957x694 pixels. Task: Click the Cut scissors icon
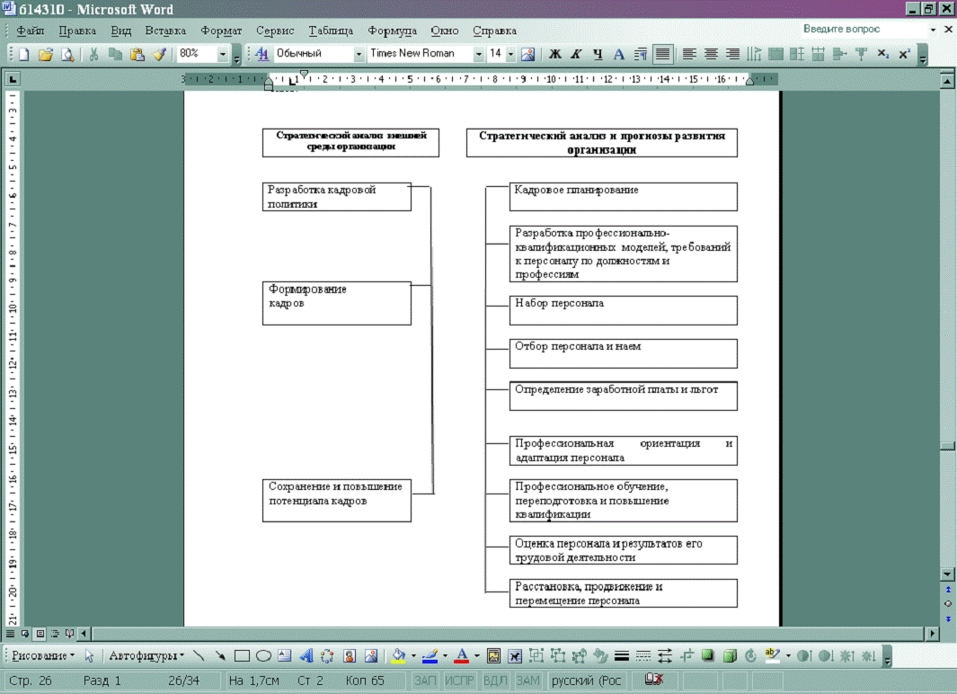(x=93, y=54)
